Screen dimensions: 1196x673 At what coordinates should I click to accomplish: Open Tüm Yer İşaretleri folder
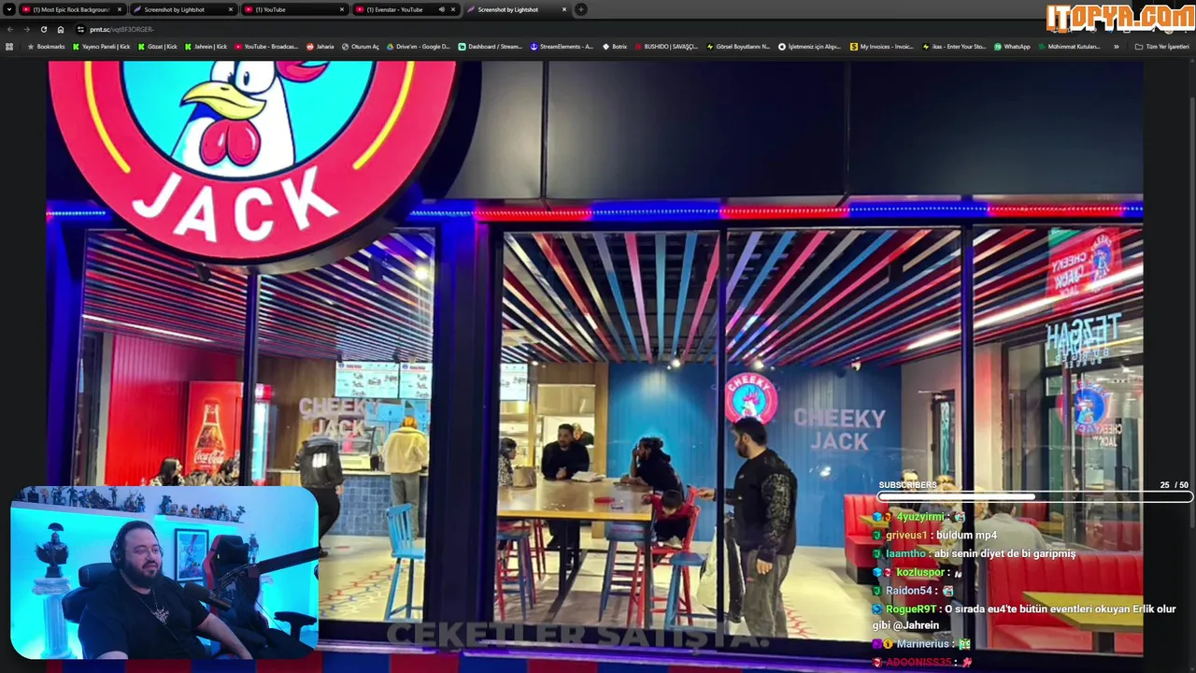(1161, 46)
